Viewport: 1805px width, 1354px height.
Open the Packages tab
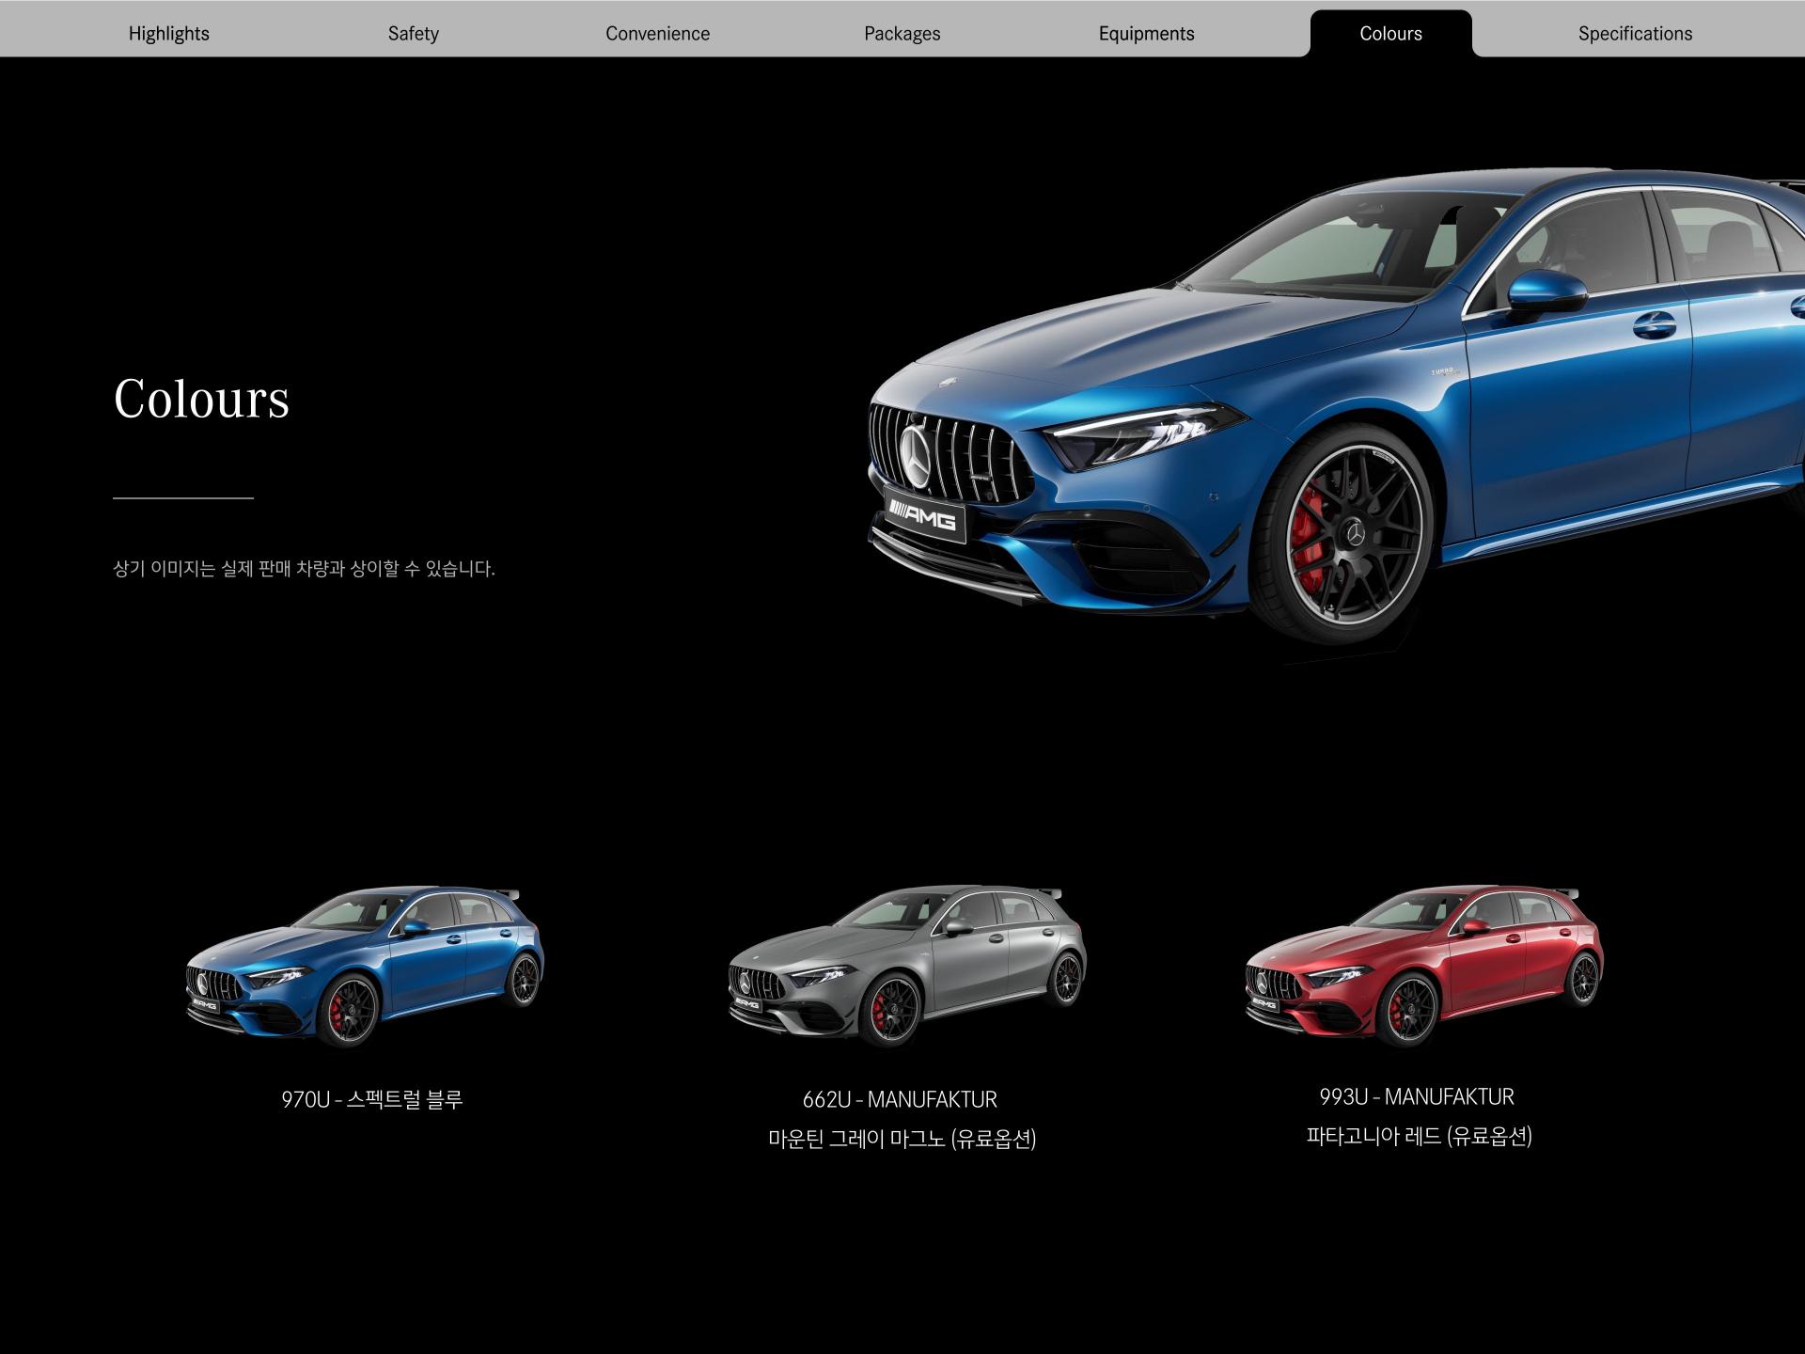pyautogui.click(x=902, y=34)
